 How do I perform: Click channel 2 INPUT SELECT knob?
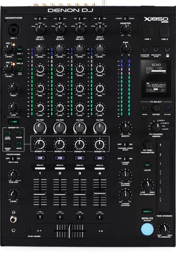click(x=60, y=30)
